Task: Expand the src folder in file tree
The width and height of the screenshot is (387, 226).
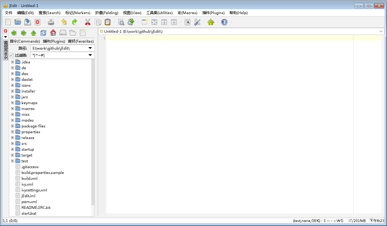Action: coord(12,143)
